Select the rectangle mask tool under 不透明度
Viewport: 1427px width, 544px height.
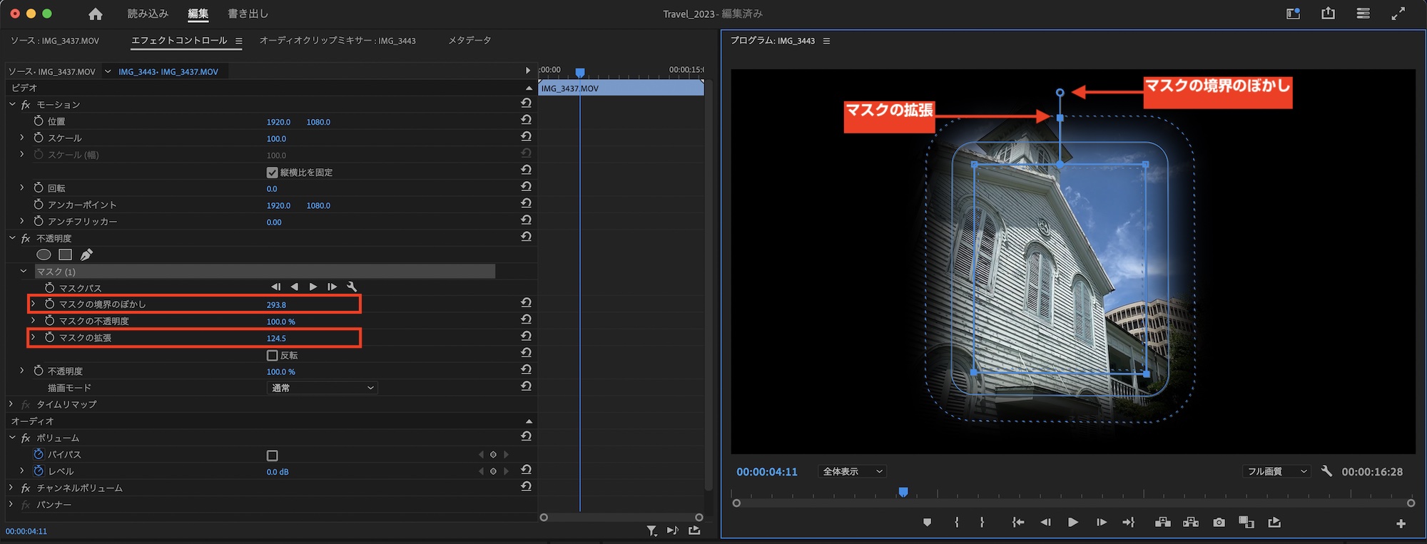(65, 255)
